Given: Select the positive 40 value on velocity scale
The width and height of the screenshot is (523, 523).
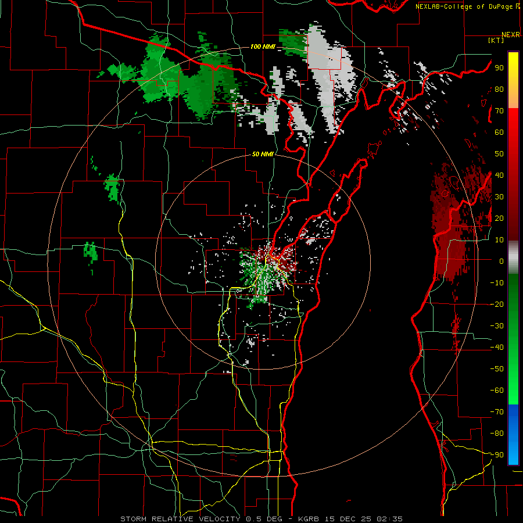Looking at the screenshot, I should coord(499,175).
